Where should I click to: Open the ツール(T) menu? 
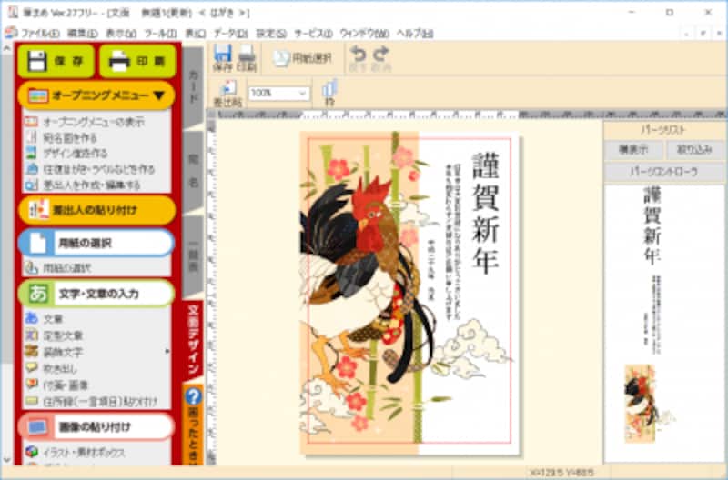[x=160, y=34]
